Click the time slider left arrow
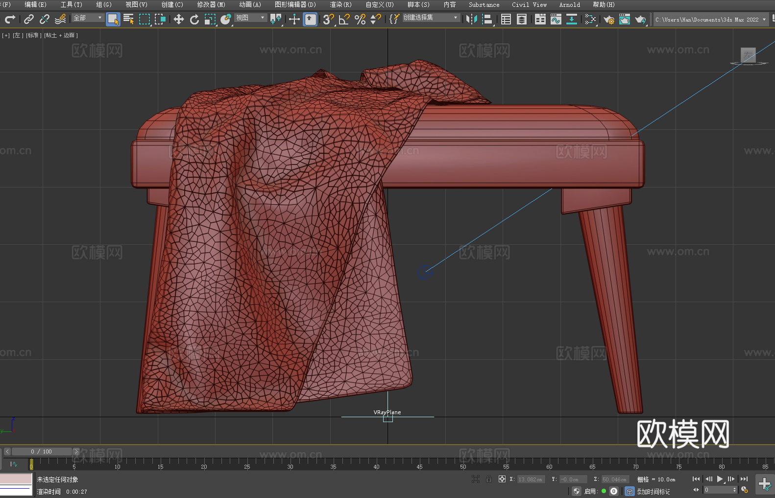The height and width of the screenshot is (498, 775). coord(7,451)
